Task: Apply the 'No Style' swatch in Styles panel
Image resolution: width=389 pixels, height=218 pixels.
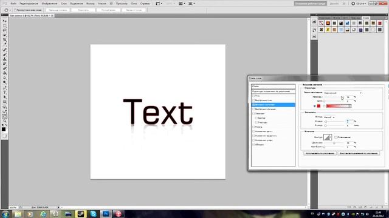Action: 322,23
